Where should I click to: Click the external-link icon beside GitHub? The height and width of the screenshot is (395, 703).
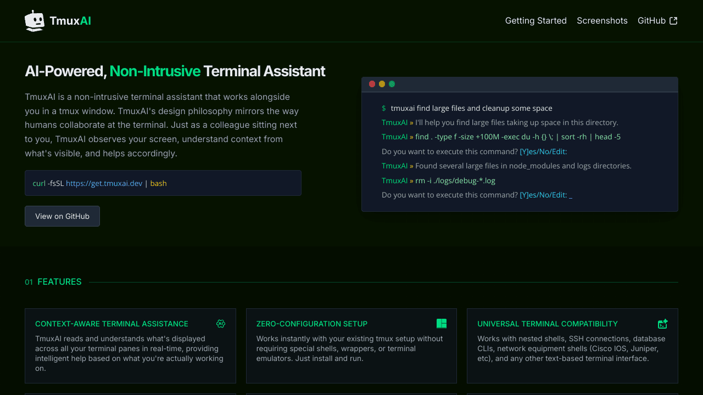673,21
